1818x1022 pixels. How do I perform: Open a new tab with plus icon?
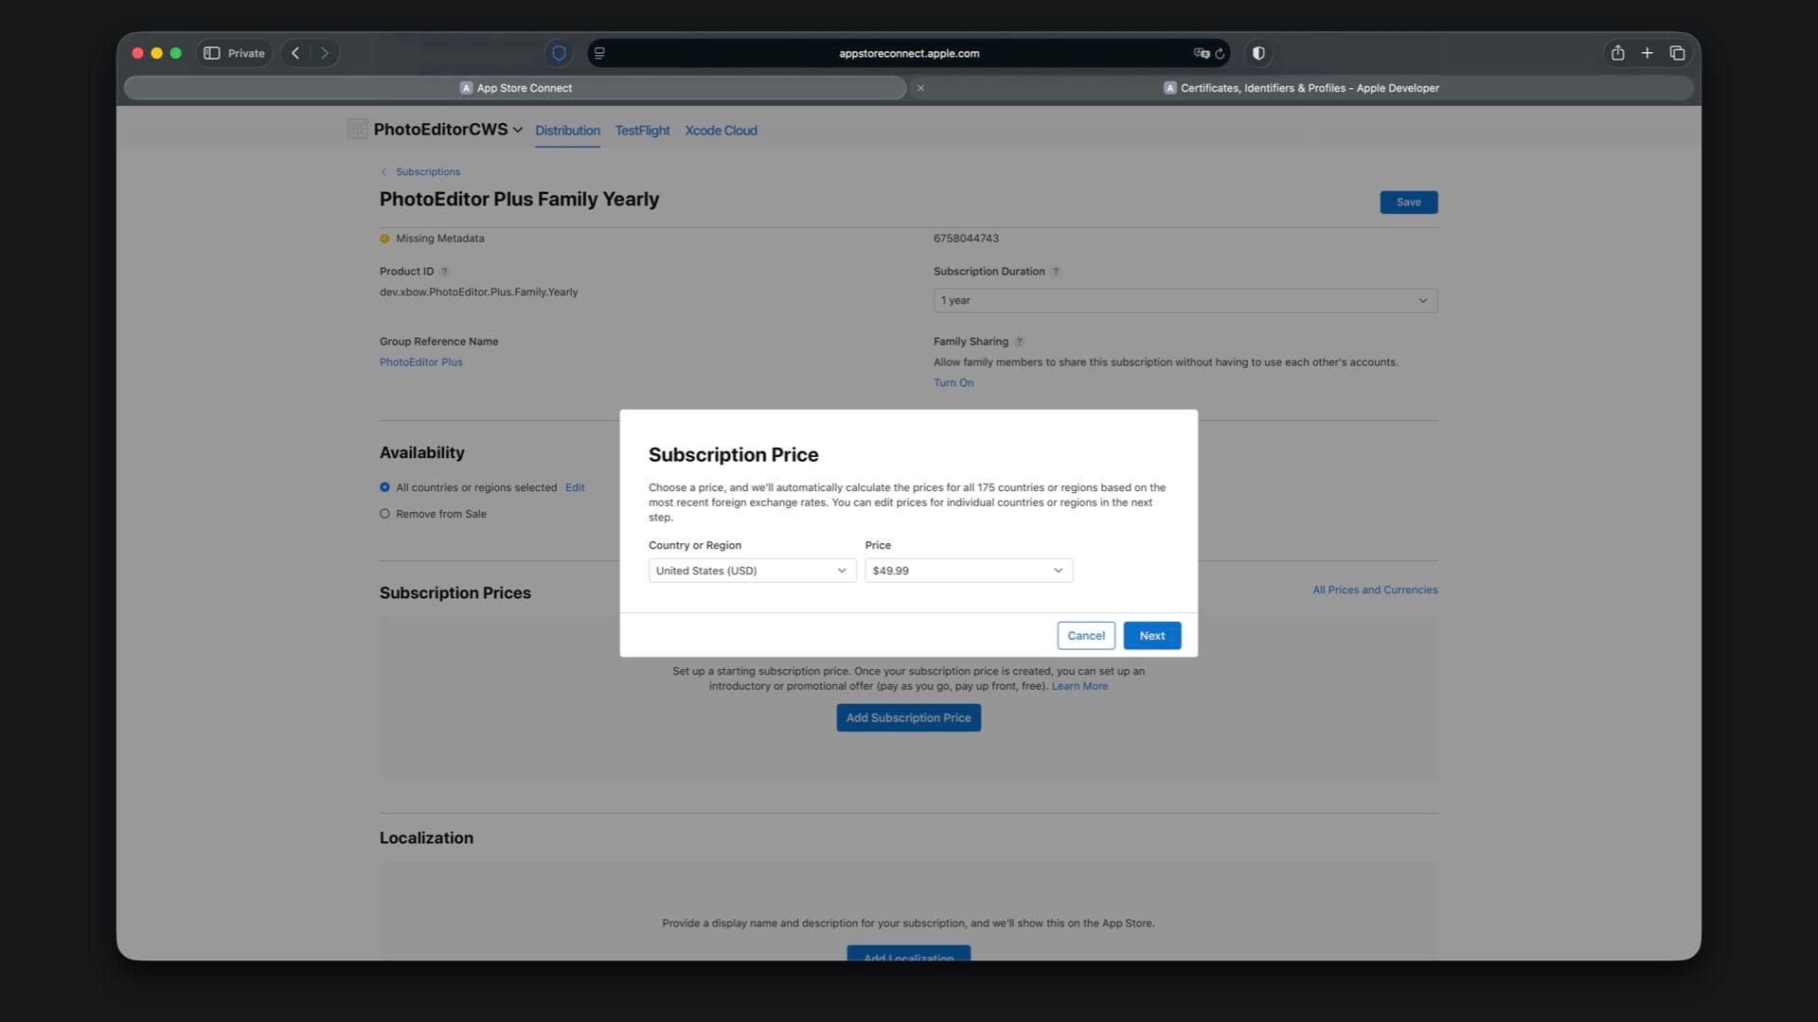[x=1647, y=53]
